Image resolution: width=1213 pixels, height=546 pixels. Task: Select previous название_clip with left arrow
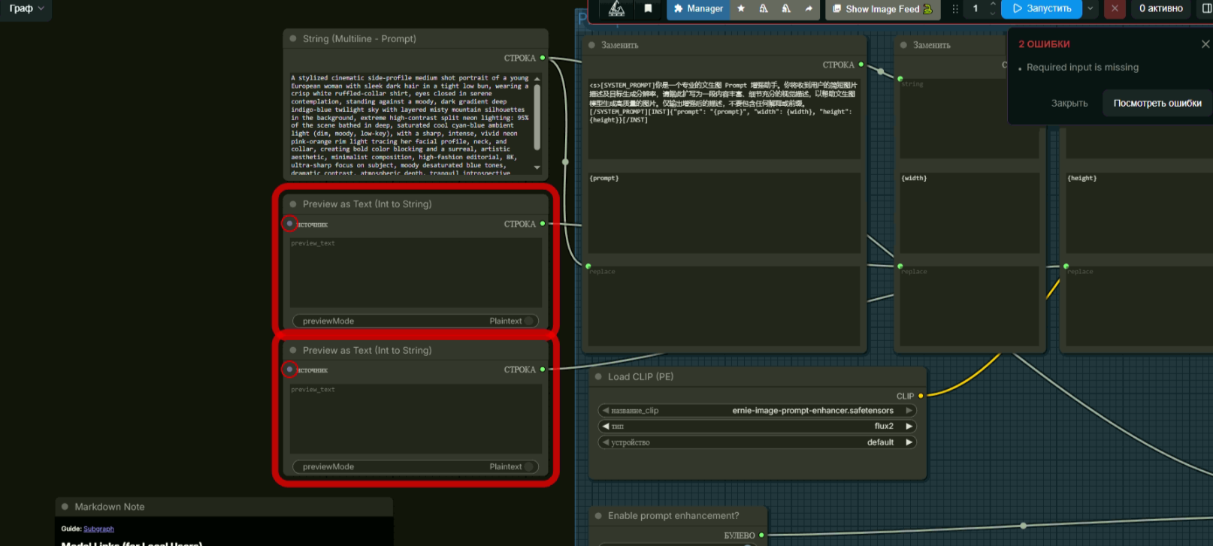tap(605, 411)
